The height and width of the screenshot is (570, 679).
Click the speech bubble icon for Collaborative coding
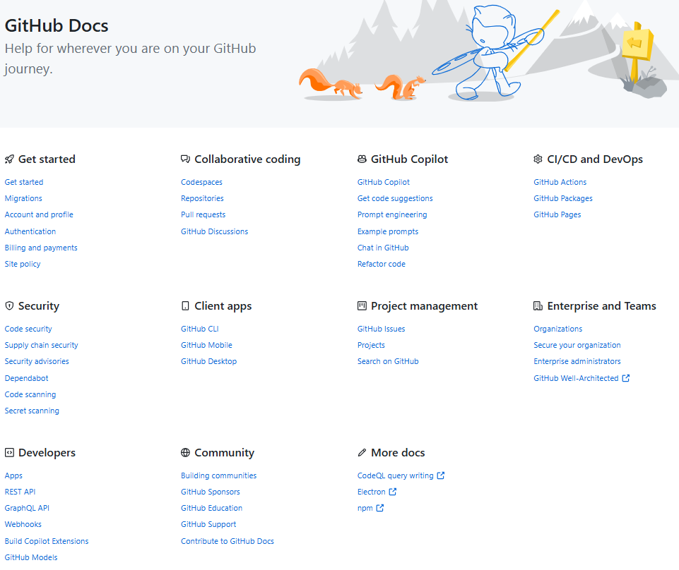click(185, 159)
